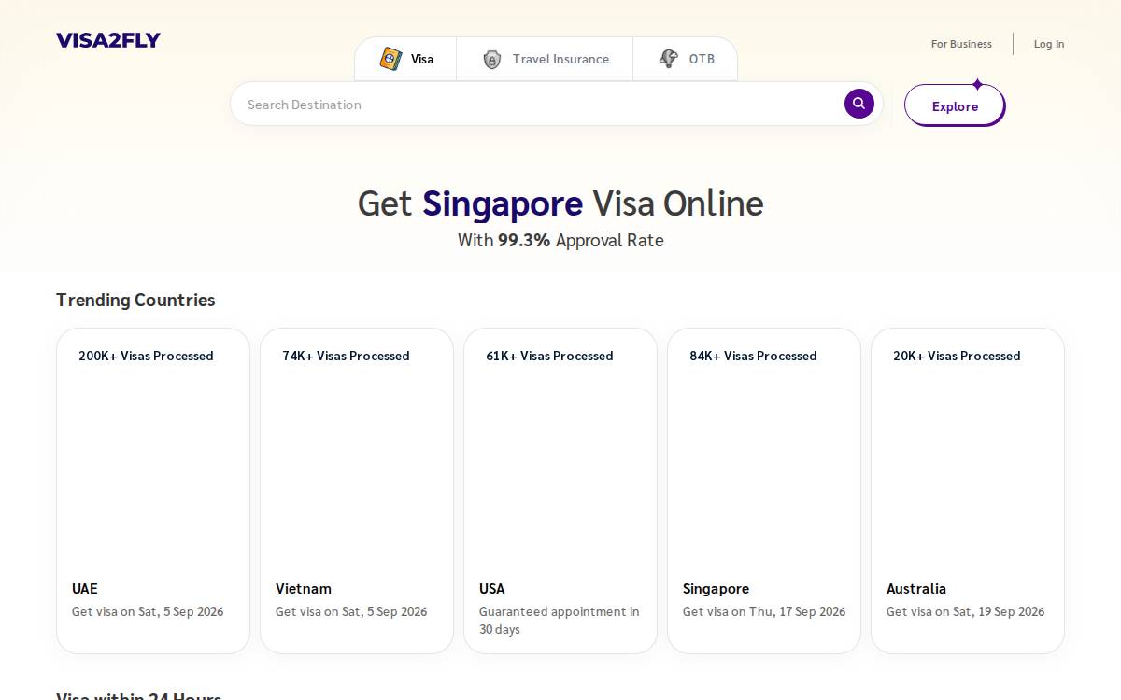
Task: Click the "200K+ Visas Processed" label
Action: click(x=146, y=356)
